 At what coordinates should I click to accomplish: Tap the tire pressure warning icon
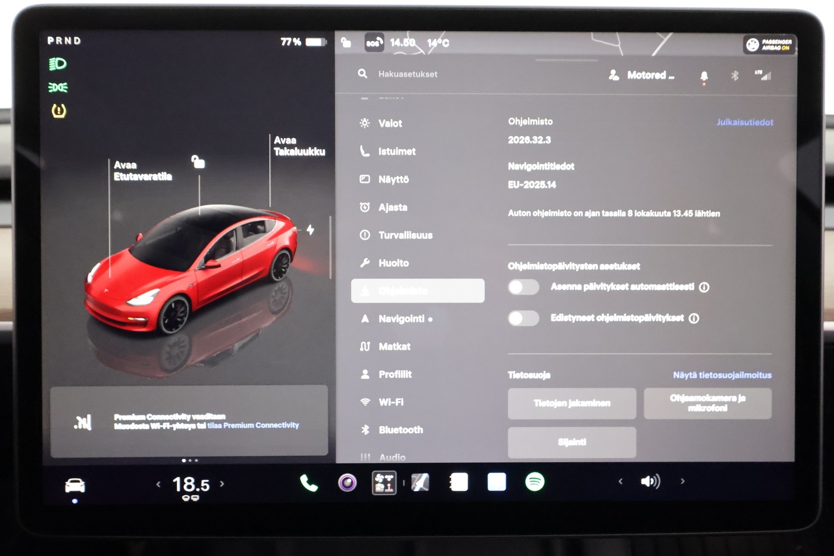click(x=59, y=111)
